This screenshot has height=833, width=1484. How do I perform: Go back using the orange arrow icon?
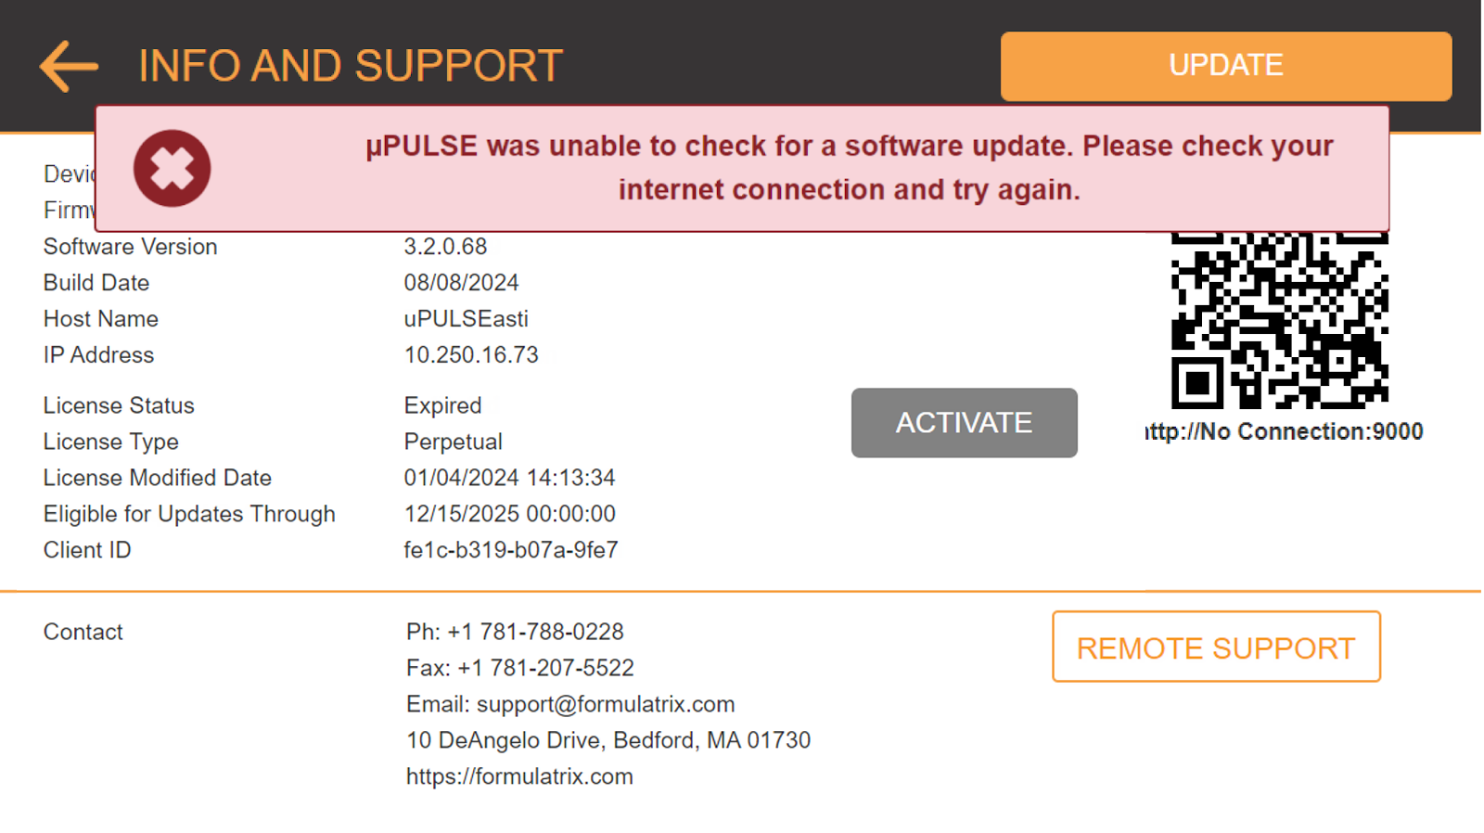click(69, 66)
